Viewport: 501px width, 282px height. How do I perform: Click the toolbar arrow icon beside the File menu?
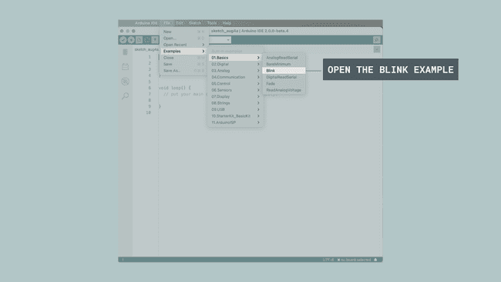pyautogui.click(x=155, y=40)
